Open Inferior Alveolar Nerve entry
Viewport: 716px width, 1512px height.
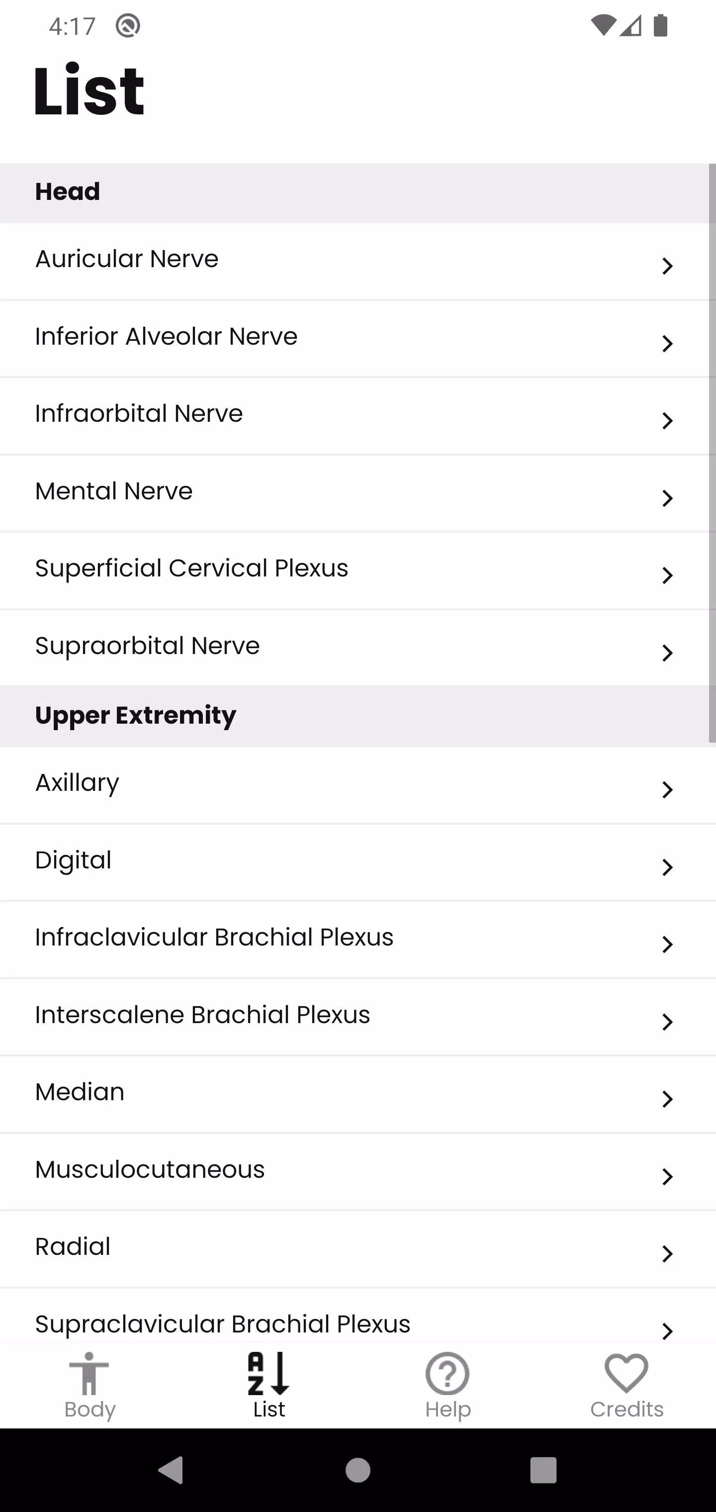(x=358, y=339)
